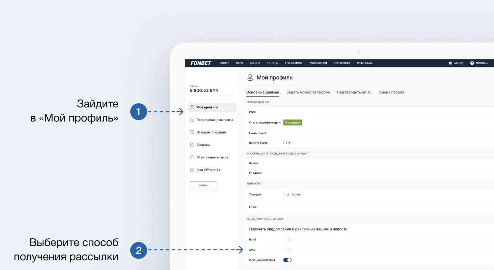Click the gift icon next to Акции
Viewport: 494px width, 270px height.
[450, 63]
